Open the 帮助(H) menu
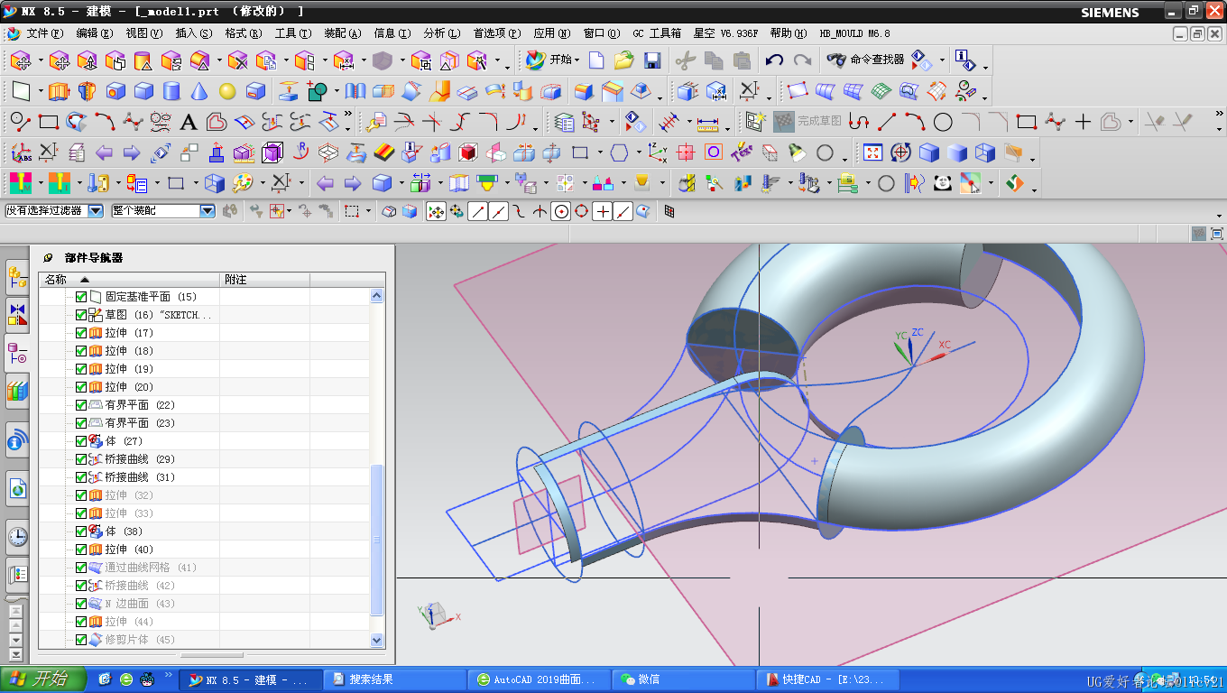 pyautogui.click(x=789, y=33)
